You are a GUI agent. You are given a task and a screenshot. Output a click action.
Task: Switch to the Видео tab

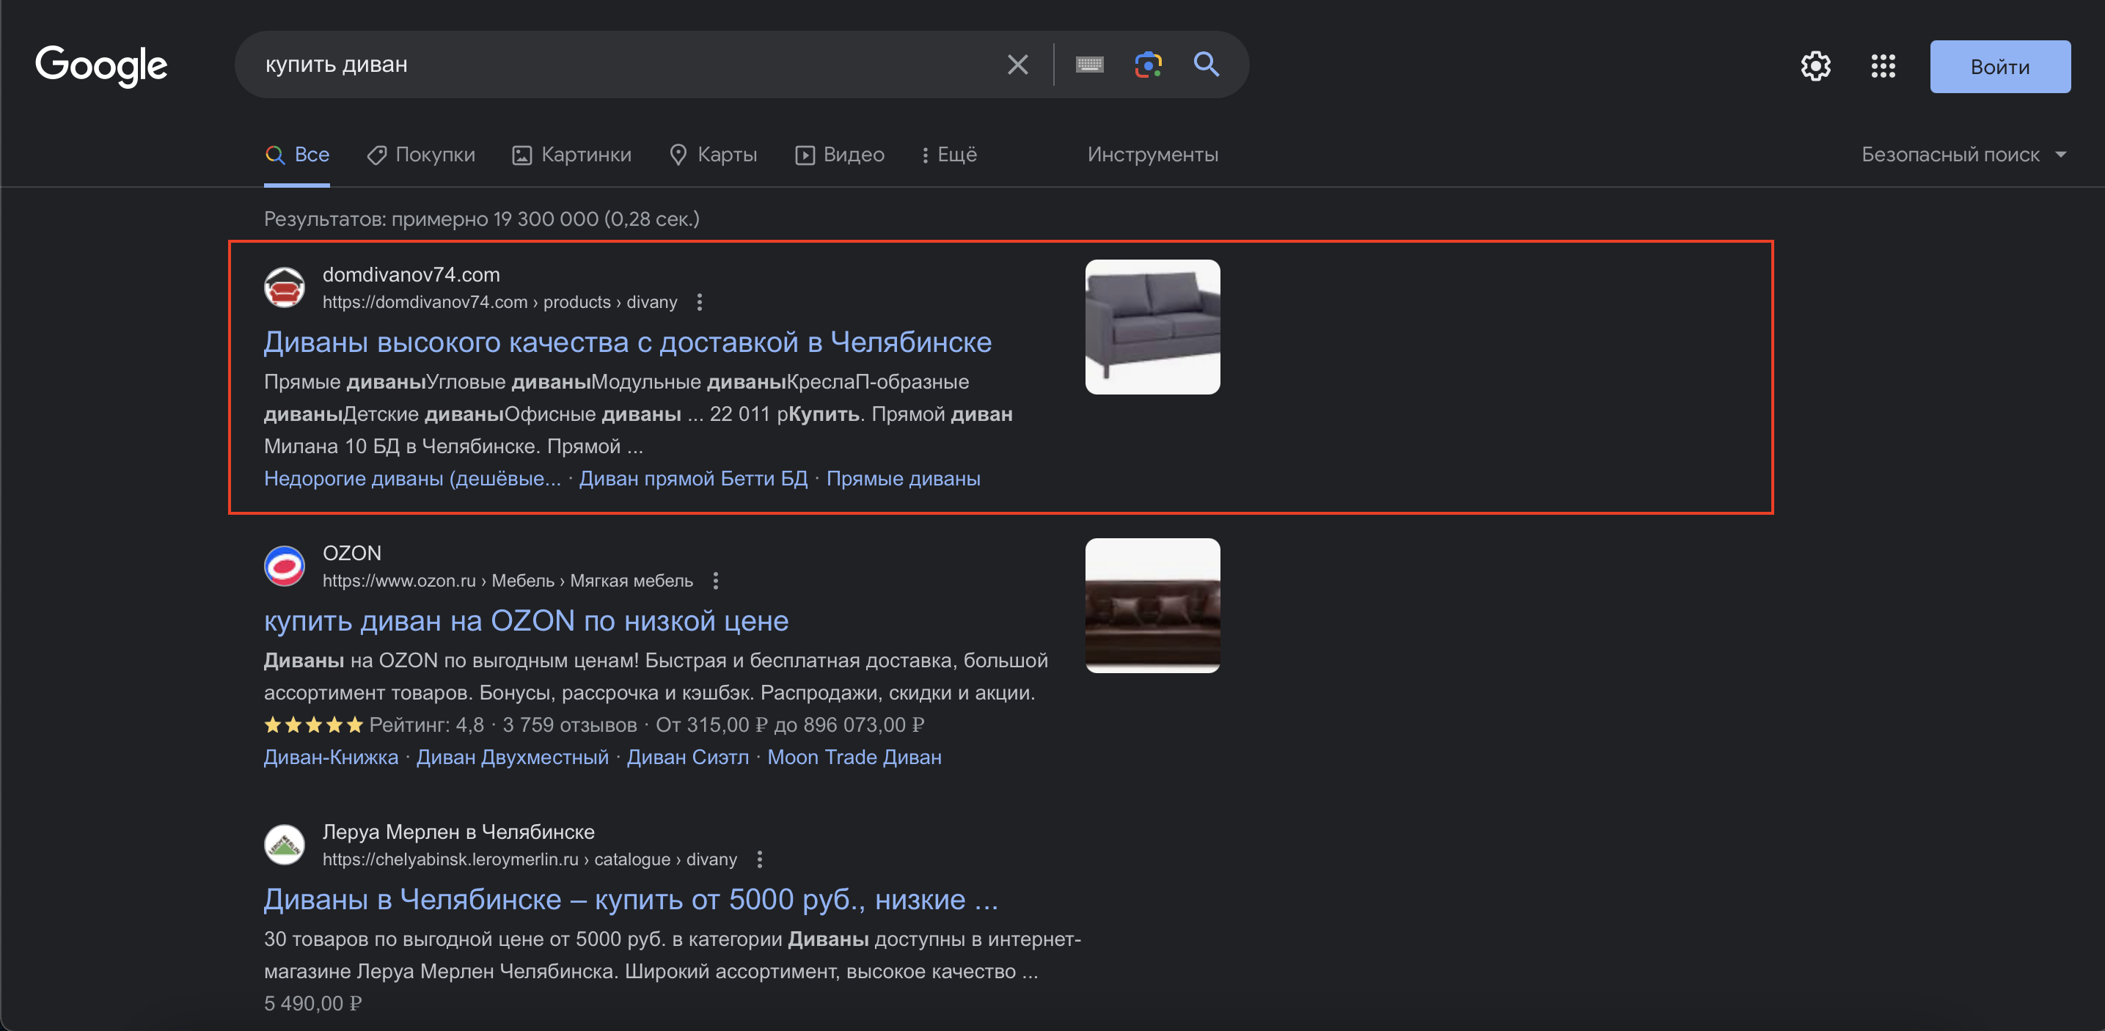[x=840, y=155]
